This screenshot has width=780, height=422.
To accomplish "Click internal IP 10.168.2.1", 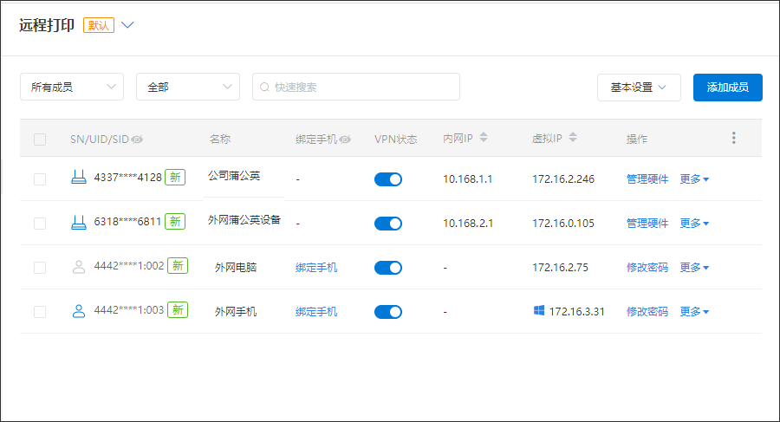I will point(468,224).
